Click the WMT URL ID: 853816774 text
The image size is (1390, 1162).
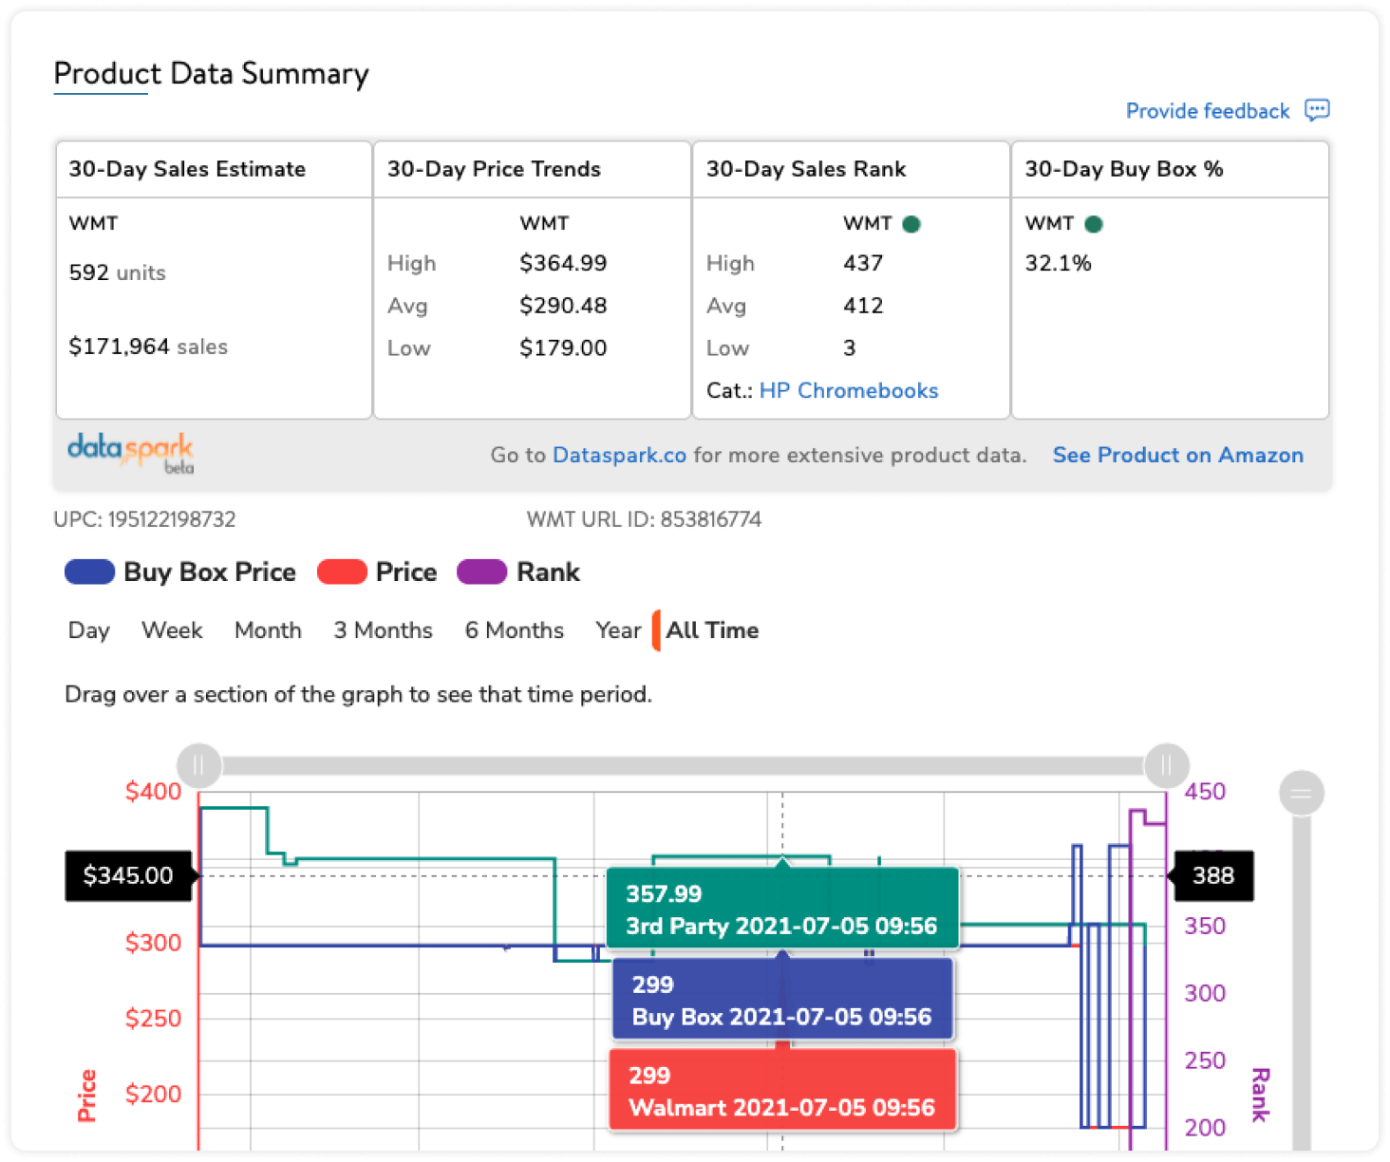[x=644, y=519]
